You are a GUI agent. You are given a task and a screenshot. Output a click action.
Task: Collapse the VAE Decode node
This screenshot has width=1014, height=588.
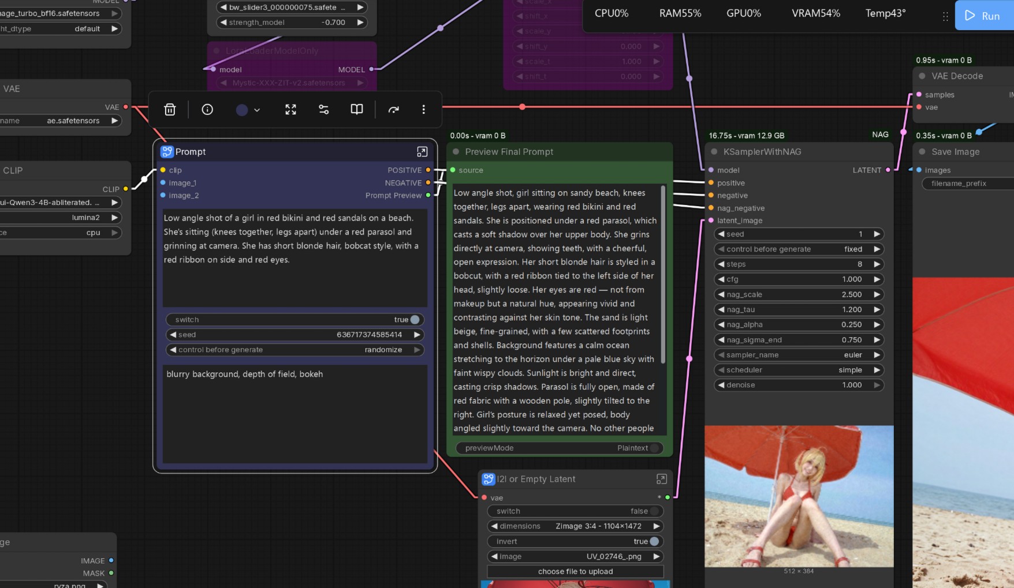922,76
